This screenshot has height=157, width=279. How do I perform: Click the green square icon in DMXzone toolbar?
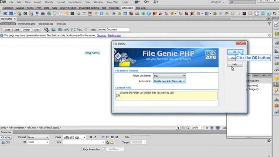tap(143, 14)
